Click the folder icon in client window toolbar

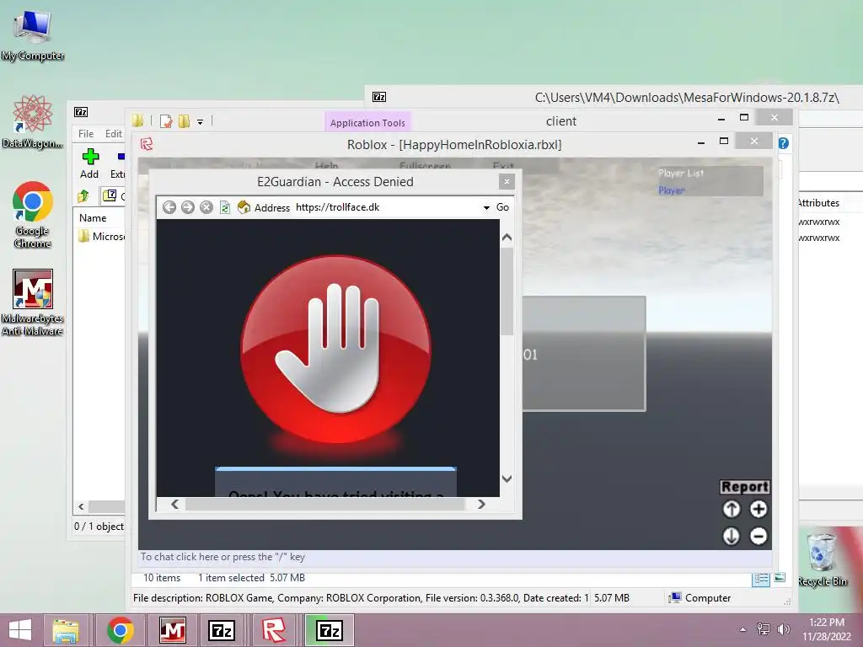coord(137,121)
